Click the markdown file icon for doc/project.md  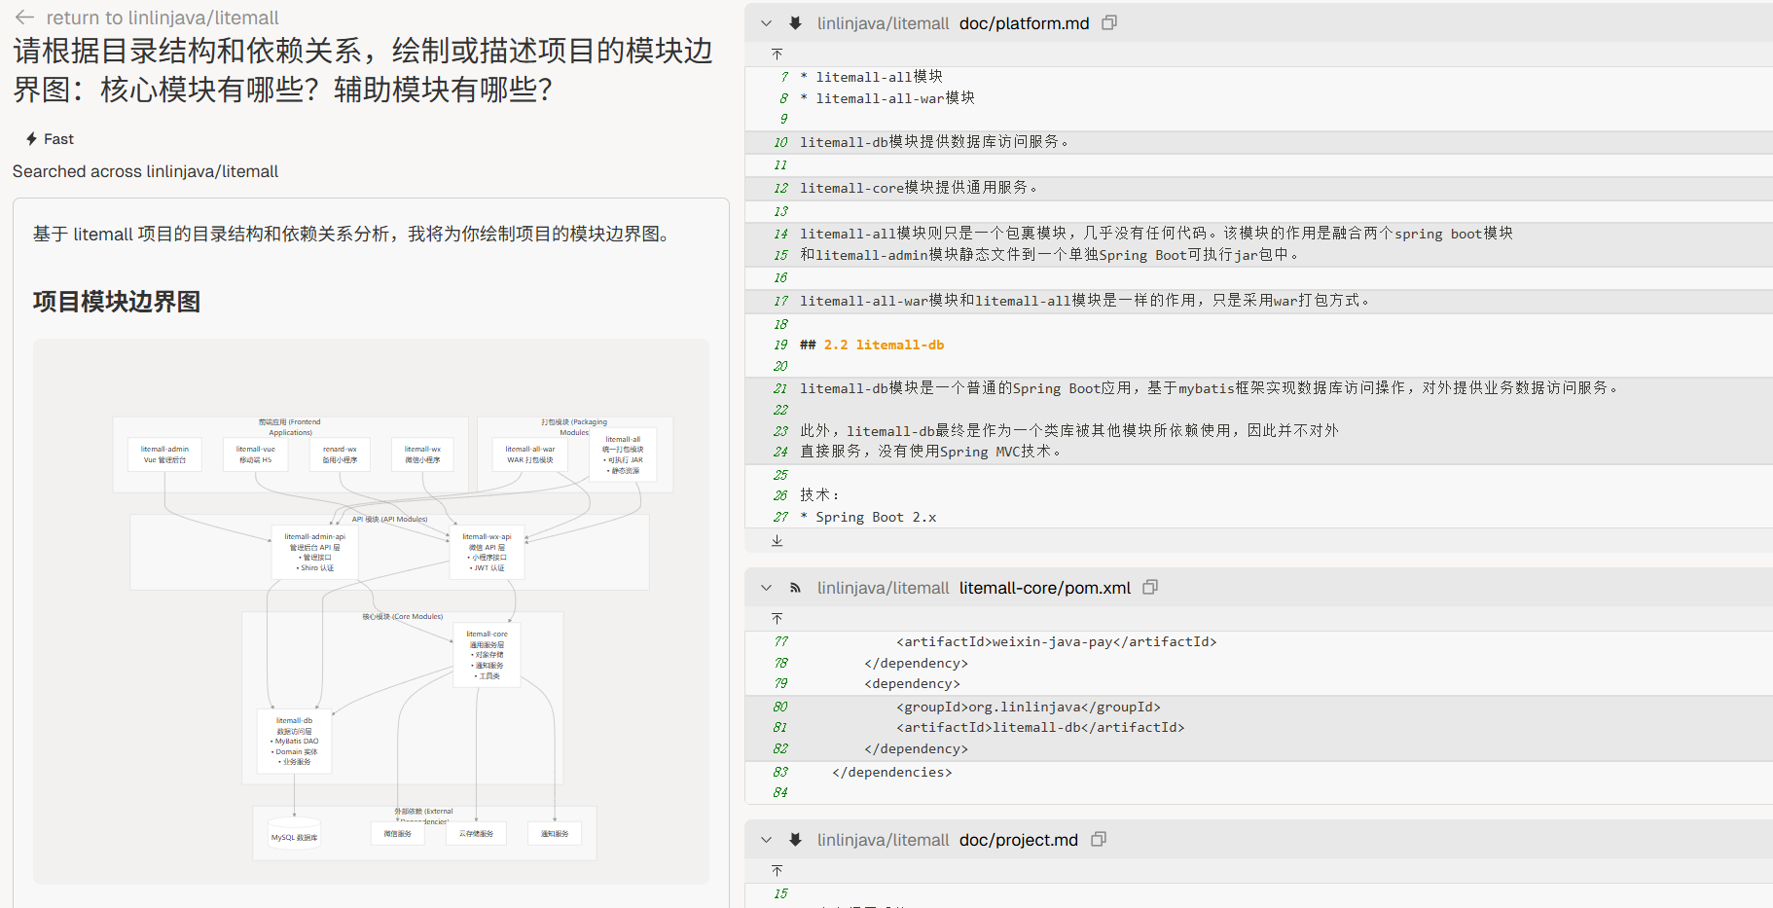pyautogui.click(x=795, y=840)
